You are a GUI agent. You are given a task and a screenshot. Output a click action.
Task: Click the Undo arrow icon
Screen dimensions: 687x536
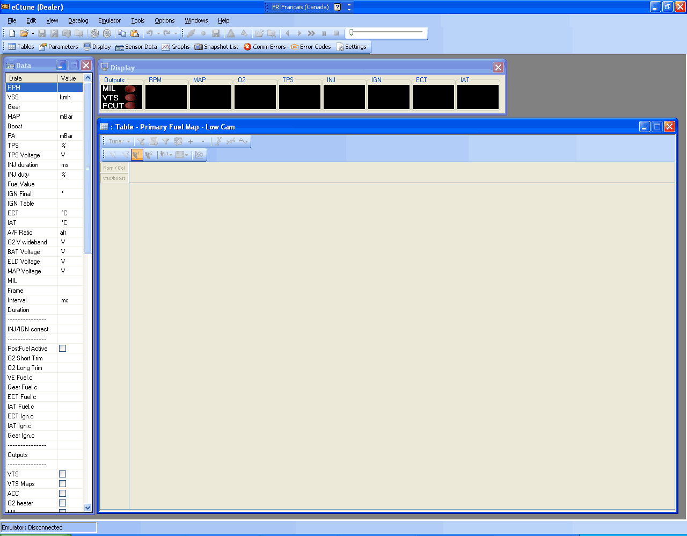(x=150, y=33)
